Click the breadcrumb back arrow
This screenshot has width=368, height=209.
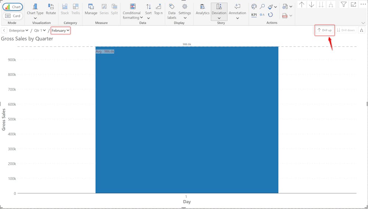tap(4, 31)
